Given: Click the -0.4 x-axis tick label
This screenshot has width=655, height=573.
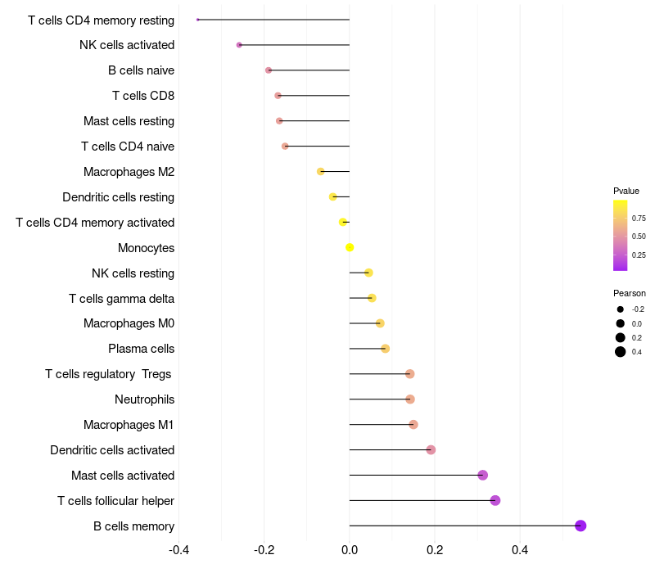Looking at the screenshot, I should coord(180,550).
